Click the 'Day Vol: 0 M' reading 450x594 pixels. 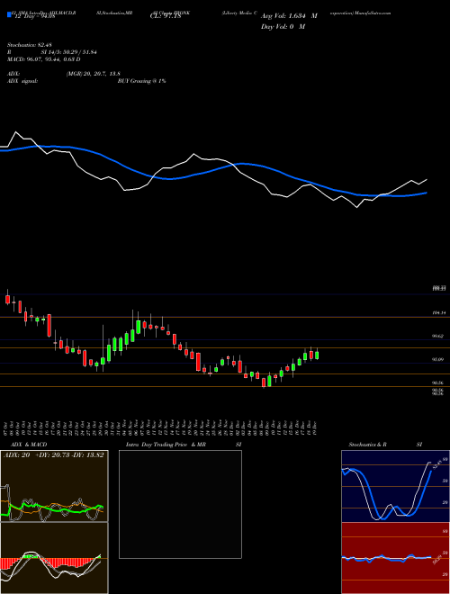[x=283, y=26]
